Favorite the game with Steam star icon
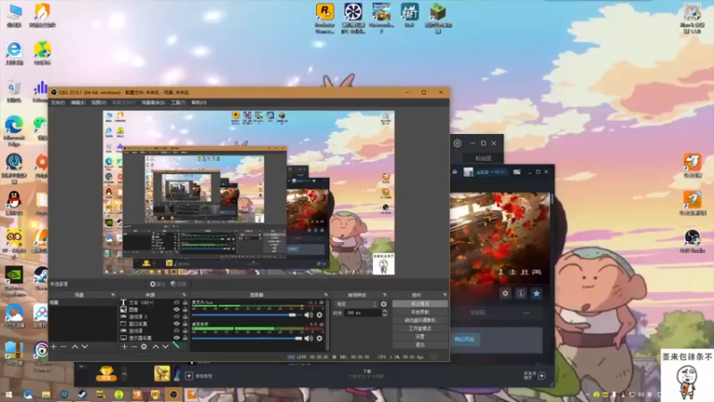 point(536,294)
